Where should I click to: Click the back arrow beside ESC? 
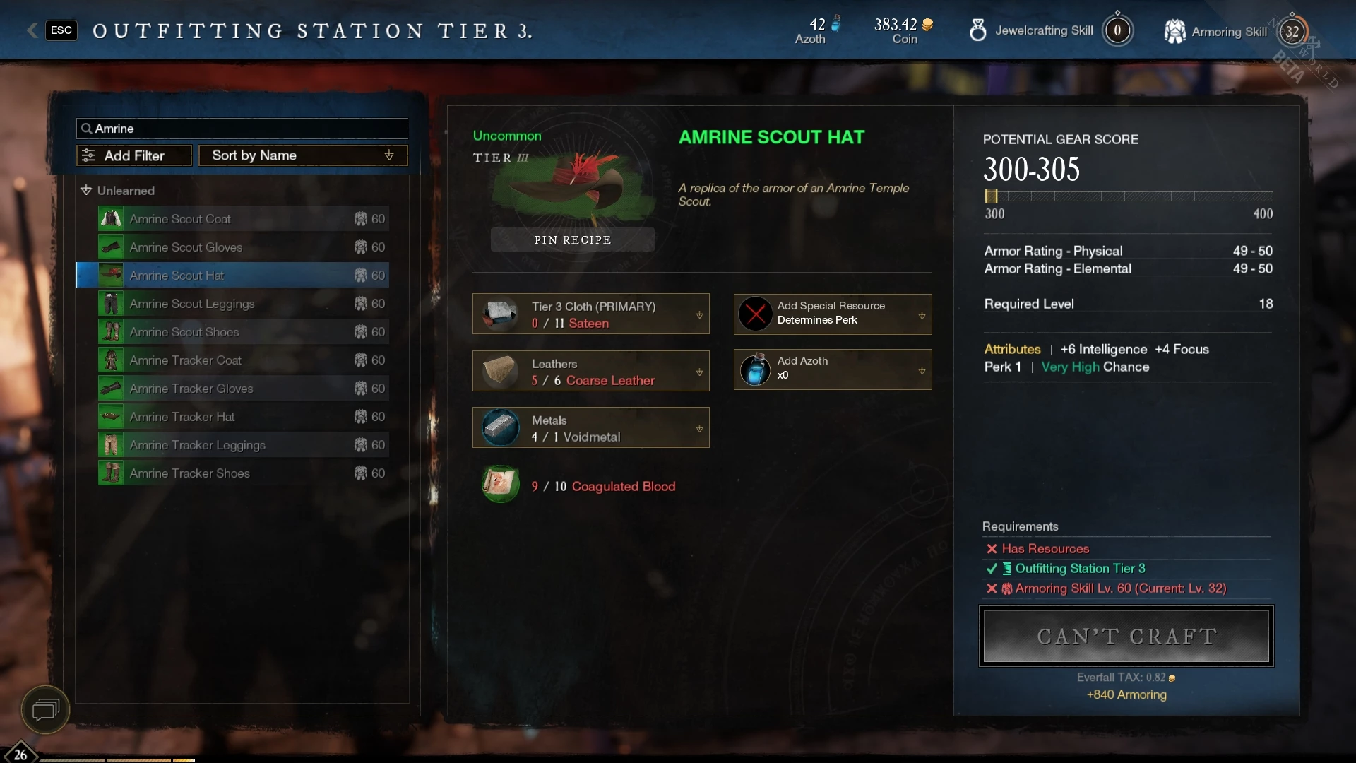[32, 30]
